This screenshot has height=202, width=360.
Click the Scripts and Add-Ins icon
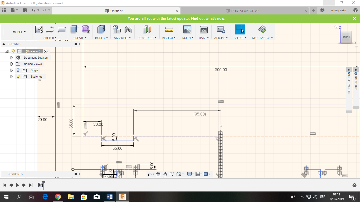pos(221,29)
